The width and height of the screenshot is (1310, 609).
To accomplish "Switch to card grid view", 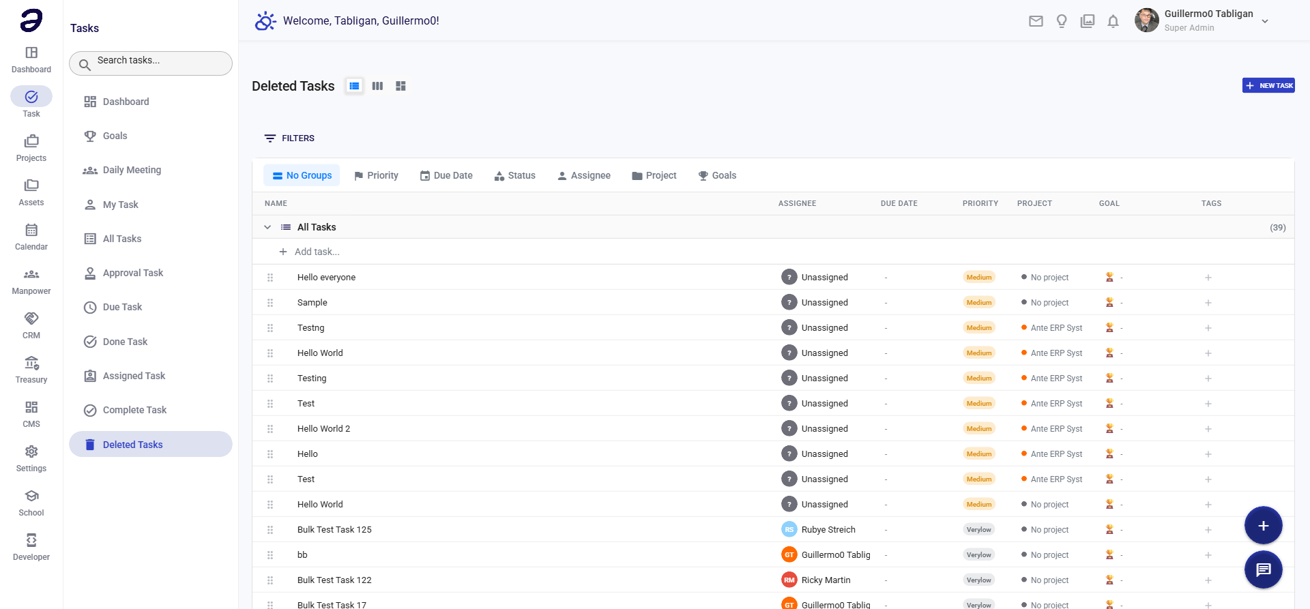I will (x=401, y=86).
